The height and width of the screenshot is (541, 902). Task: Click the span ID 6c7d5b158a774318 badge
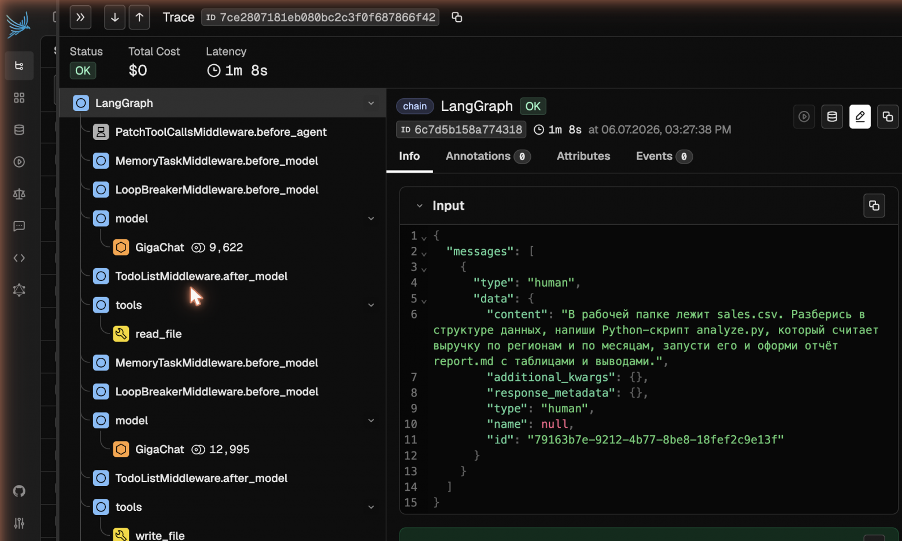pyautogui.click(x=461, y=129)
